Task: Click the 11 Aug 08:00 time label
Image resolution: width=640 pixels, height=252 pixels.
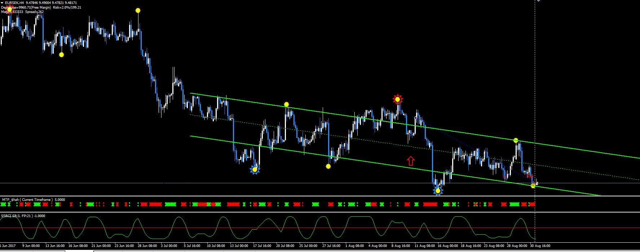Action: pos(425,246)
